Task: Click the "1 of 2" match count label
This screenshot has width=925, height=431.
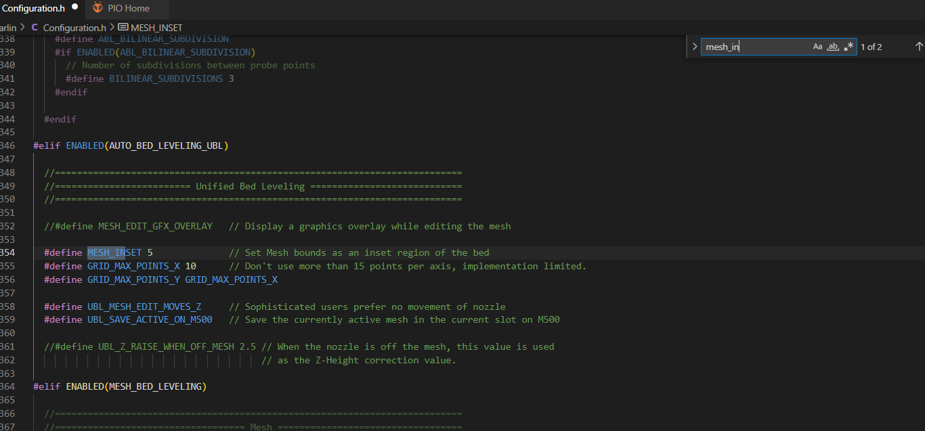Action: point(872,47)
